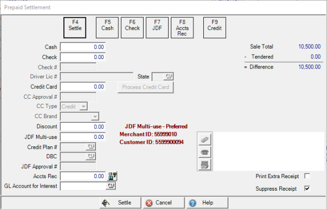Open the Accts Rec lookup icon
Image resolution: width=327 pixels, height=210 pixels.
pos(112,176)
